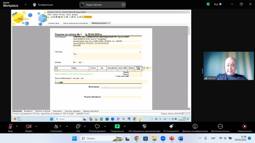Open video settings arrow next to Видео
Viewport: 255px width, 143px height.
36,126
